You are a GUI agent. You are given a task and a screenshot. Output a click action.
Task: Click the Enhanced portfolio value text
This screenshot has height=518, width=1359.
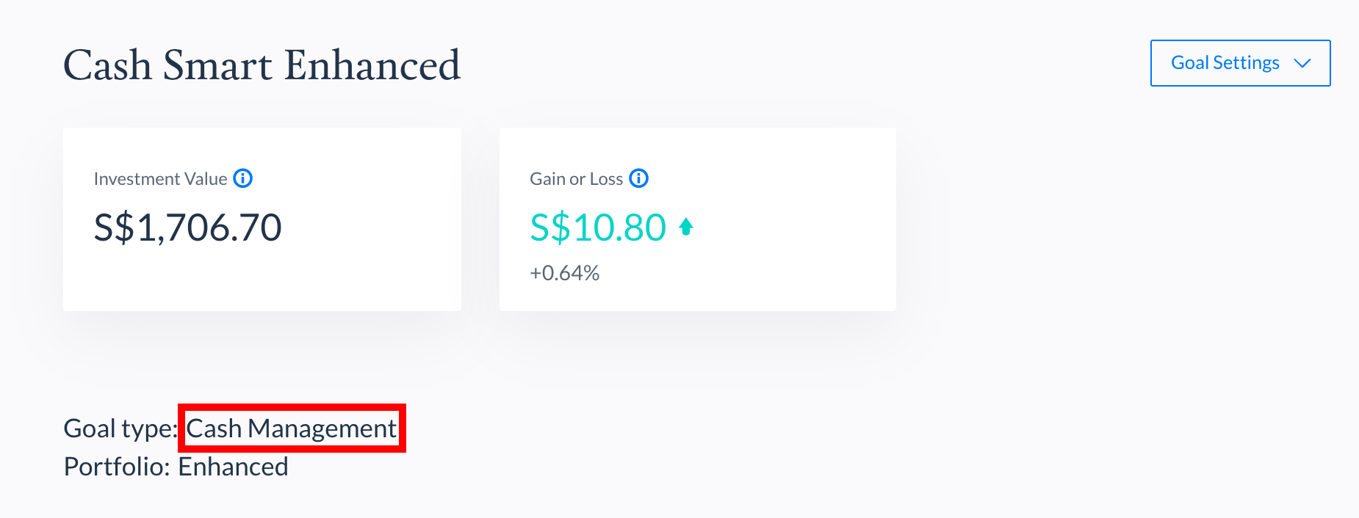click(x=233, y=467)
